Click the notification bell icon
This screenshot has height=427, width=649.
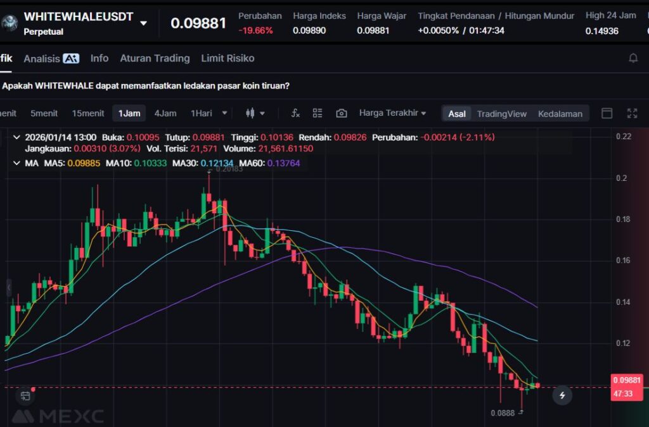(x=633, y=58)
